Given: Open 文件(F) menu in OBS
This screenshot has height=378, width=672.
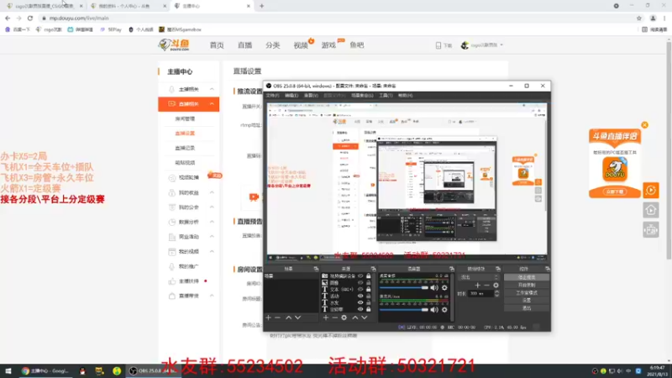Looking at the screenshot, I should point(272,96).
